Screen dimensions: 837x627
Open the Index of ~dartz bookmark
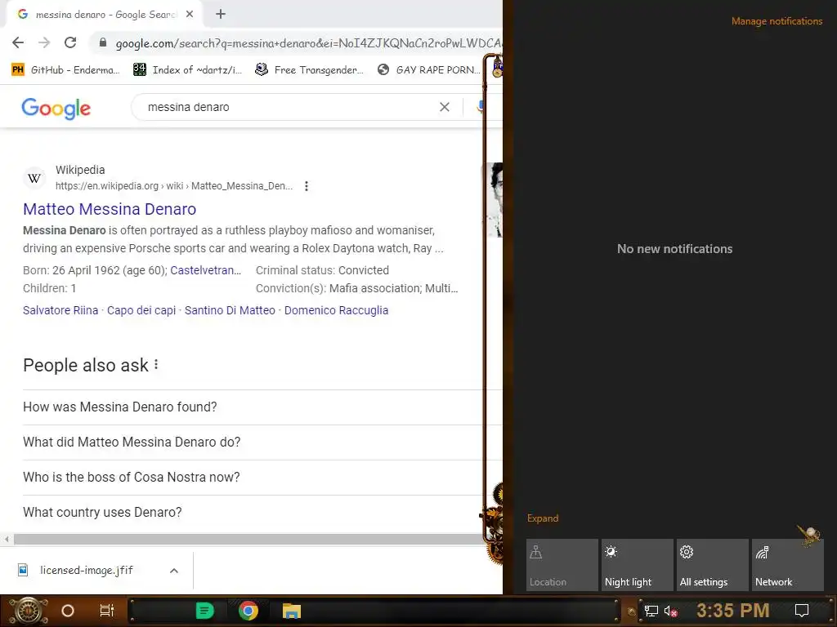pos(187,70)
